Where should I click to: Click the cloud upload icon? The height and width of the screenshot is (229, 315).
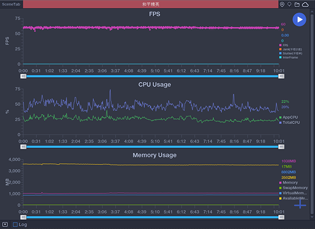[x=306, y=4]
